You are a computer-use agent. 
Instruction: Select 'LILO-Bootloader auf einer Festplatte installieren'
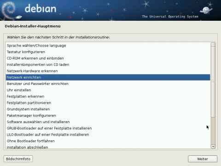[x=108, y=135]
